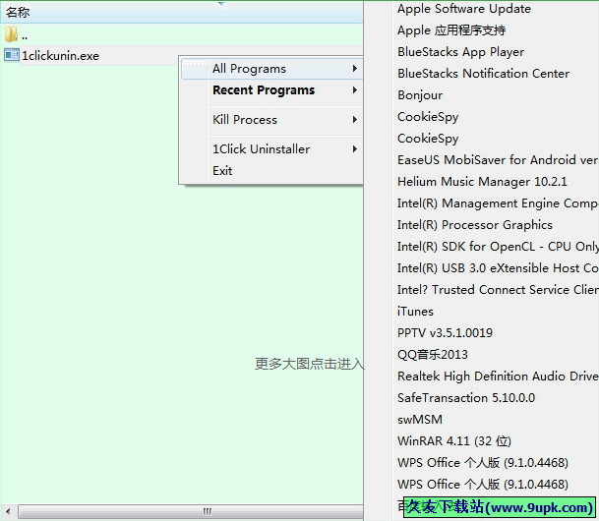The height and width of the screenshot is (521, 599).
Task: Click the 1clickunin.exe application icon
Action: click(x=12, y=55)
